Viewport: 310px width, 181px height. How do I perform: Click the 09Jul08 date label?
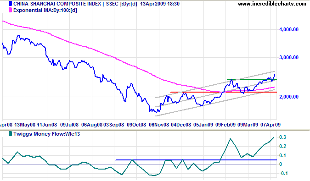click(x=69, y=125)
